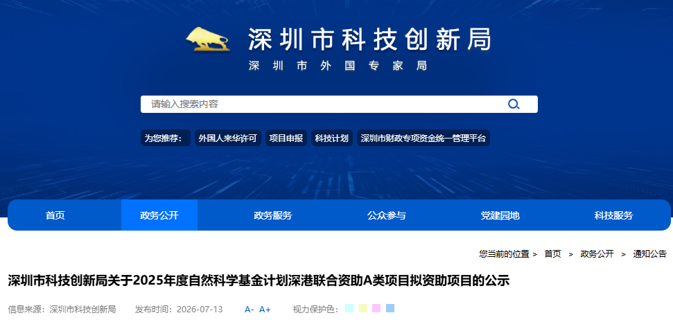Image resolution: width=673 pixels, height=322 pixels.
Task: Go to the 政务服务 tab
Action: 273,215
